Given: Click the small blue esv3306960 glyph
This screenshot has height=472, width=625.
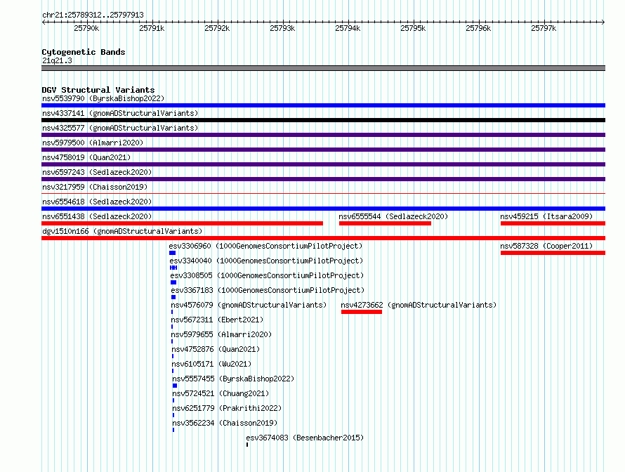Looking at the screenshot, I should click(172, 253).
